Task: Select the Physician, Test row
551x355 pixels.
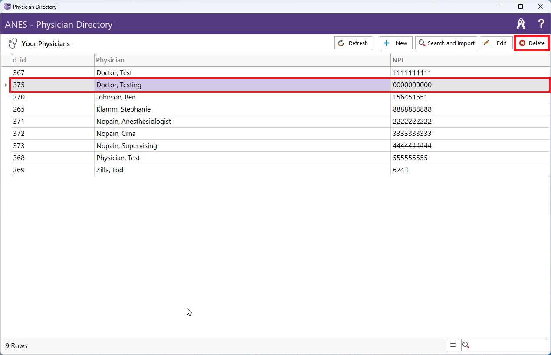Action: click(280, 158)
